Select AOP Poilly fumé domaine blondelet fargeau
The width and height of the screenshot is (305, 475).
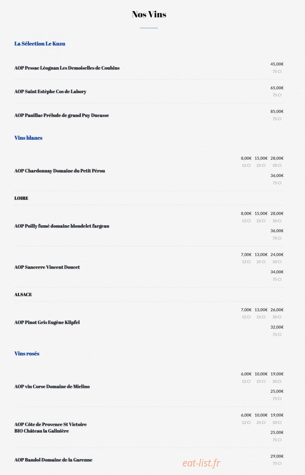pyautogui.click(x=62, y=226)
